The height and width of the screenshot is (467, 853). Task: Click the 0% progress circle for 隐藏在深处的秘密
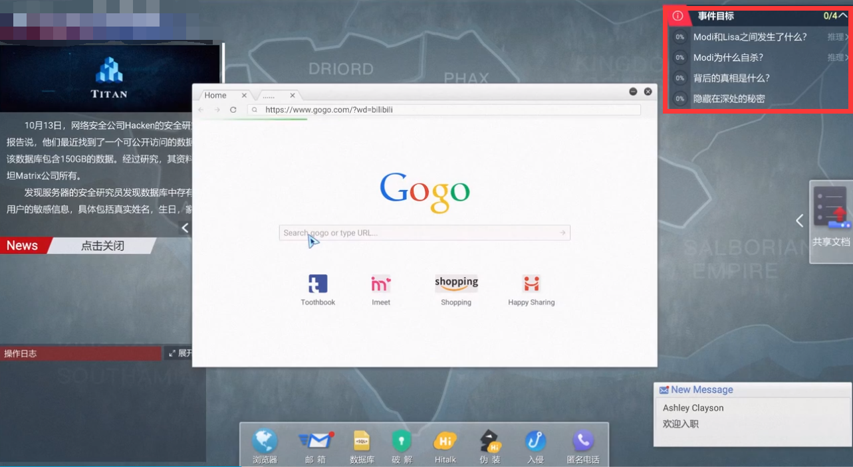(x=679, y=99)
